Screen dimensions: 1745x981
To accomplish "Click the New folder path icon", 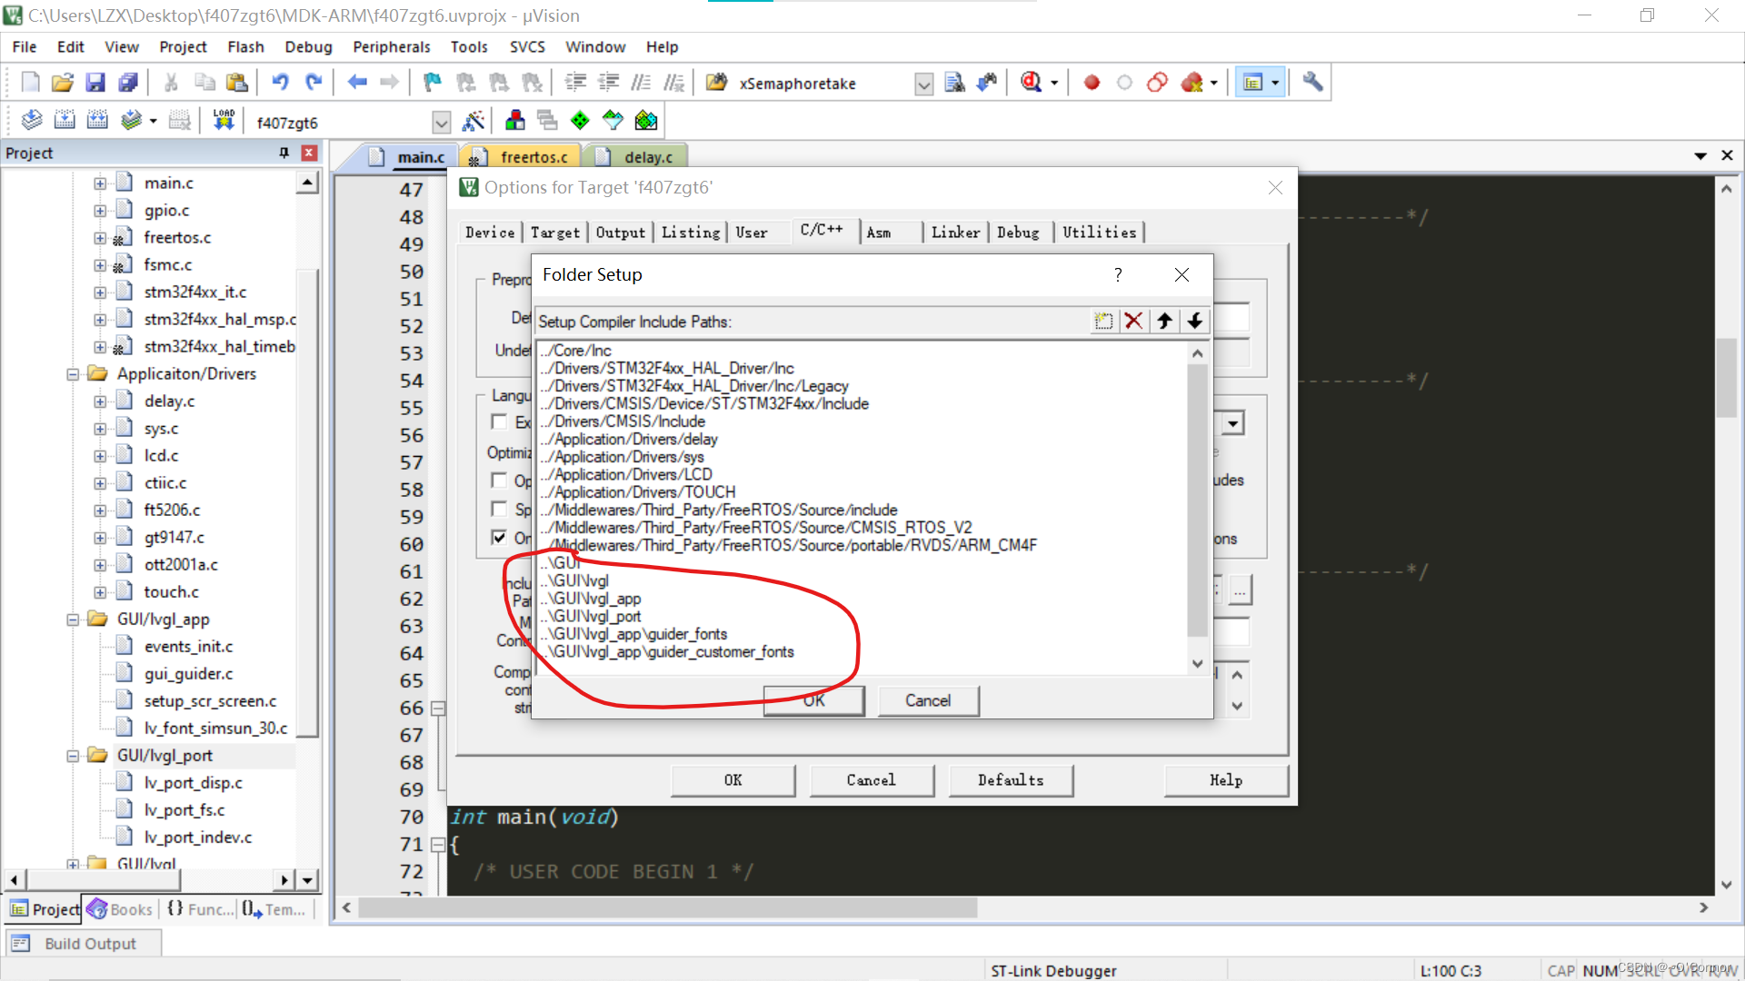I will point(1103,321).
